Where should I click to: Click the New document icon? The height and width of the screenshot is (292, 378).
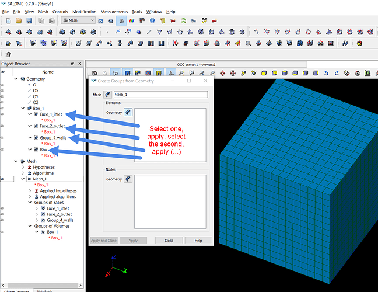coord(8,20)
